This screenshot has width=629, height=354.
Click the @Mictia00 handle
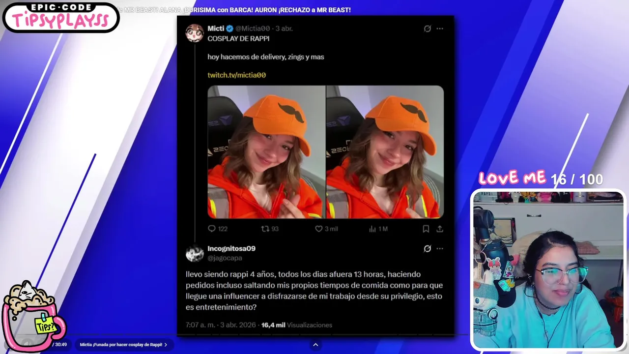point(253,29)
